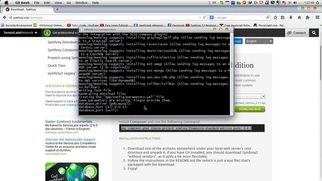Open the Git Bash application menu
This screenshot has height=181, width=322.
point(22,3)
